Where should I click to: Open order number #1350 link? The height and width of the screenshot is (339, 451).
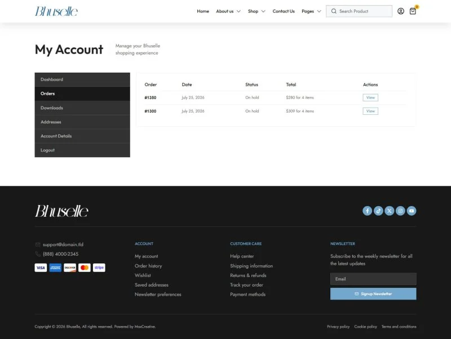coord(151,97)
